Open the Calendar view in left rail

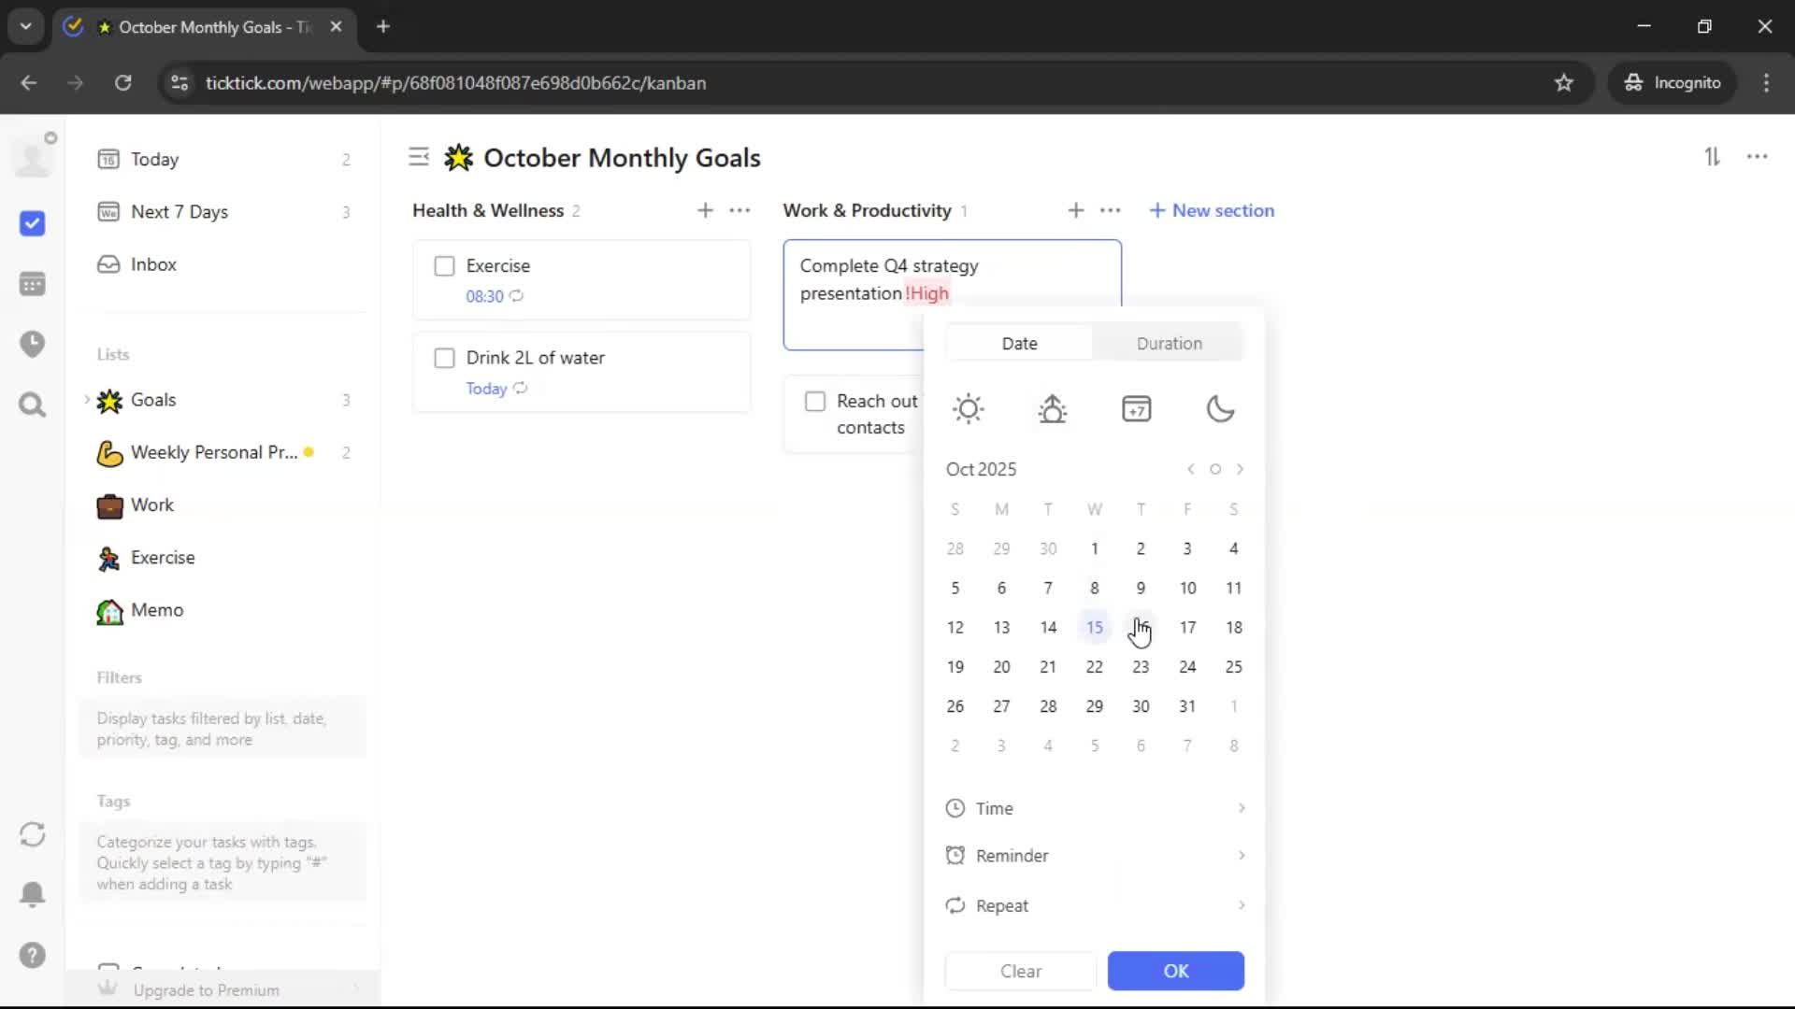point(32,284)
